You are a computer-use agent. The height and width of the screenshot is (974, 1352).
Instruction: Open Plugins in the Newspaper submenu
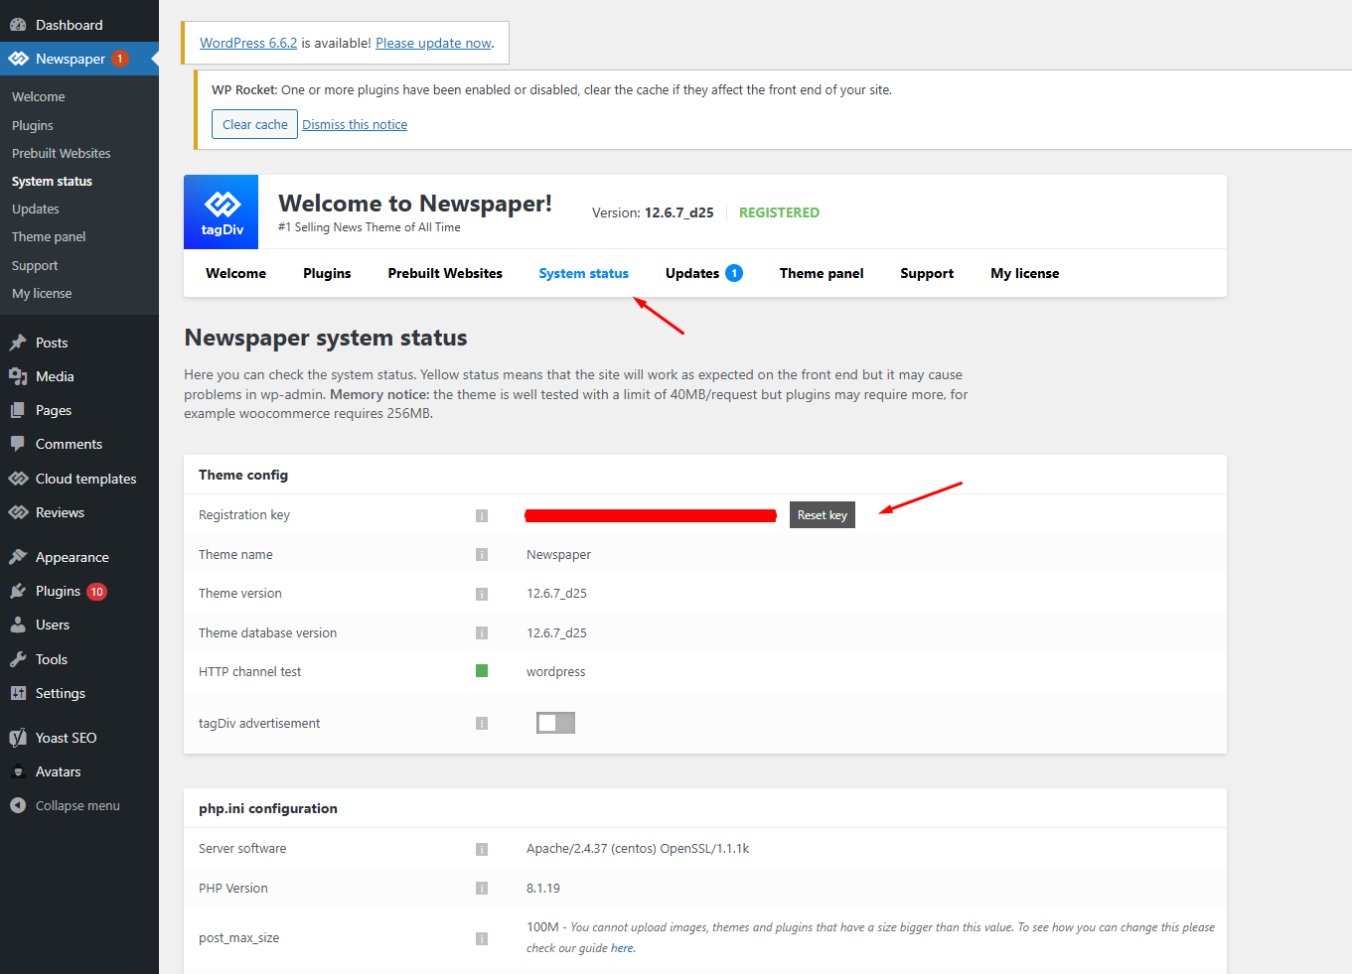click(33, 125)
